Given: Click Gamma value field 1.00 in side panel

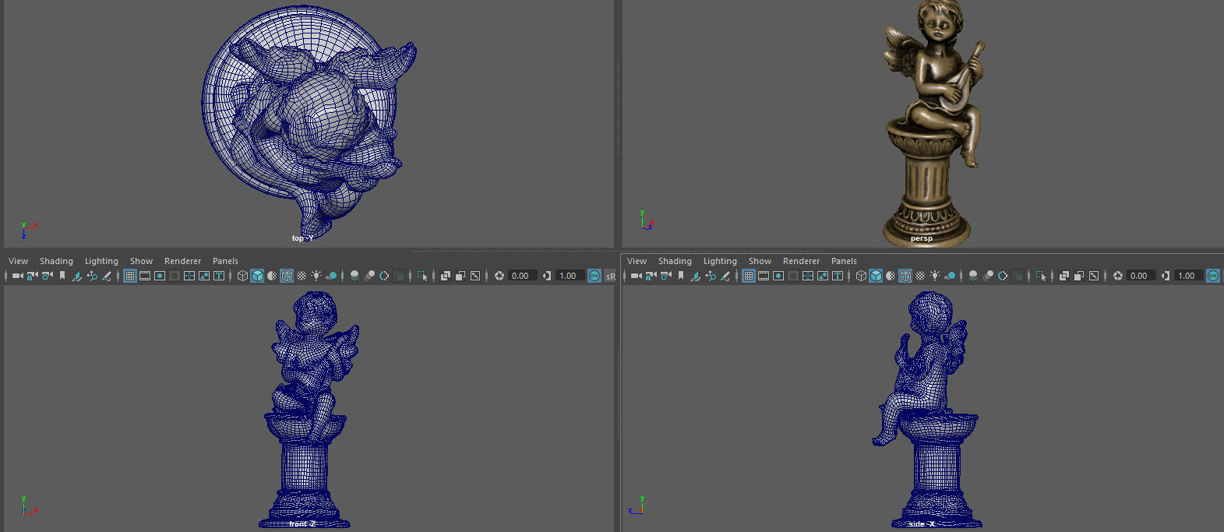Looking at the screenshot, I should 1188,276.
